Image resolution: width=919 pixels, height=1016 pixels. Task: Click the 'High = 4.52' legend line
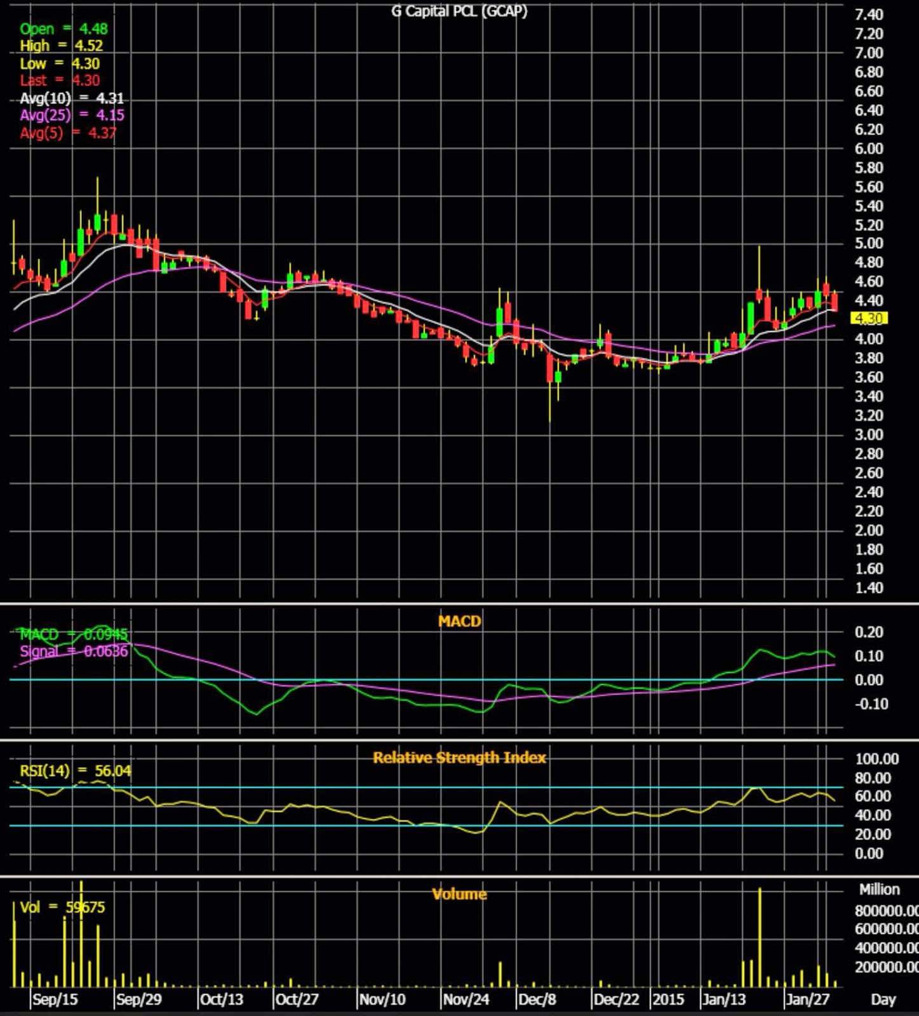tap(61, 46)
